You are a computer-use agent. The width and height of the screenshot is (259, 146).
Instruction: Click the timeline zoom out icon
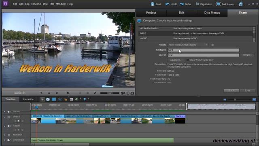tap(225, 99)
